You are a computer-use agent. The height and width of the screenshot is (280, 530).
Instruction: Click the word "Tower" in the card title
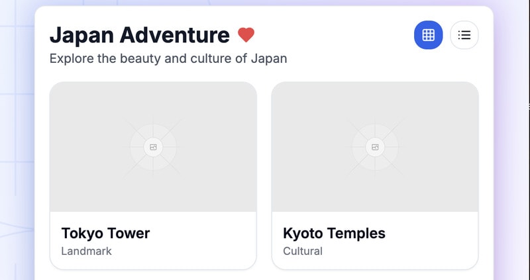click(x=129, y=233)
